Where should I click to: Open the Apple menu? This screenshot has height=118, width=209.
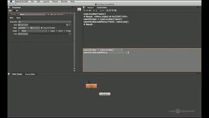[x=11, y=1]
